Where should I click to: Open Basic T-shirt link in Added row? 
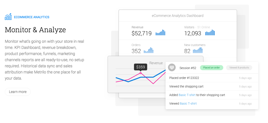[187, 95]
